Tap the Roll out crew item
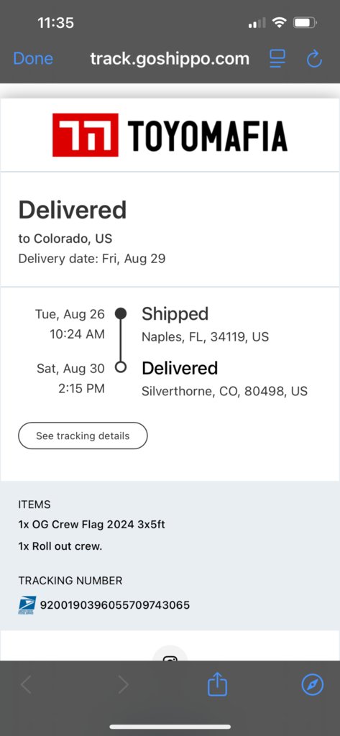Screen dimensions: 340x736 [x=60, y=546]
